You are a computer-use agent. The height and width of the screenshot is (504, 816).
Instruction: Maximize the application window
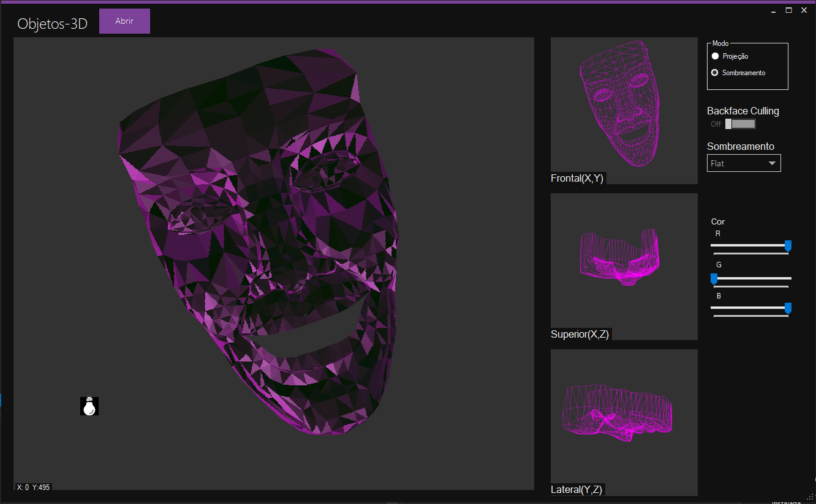coord(789,10)
